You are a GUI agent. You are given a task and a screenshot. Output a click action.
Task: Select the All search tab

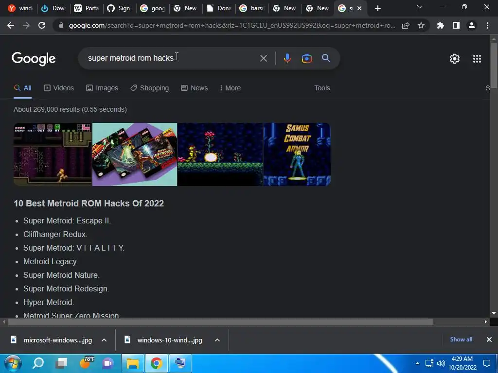pyautogui.click(x=22, y=88)
